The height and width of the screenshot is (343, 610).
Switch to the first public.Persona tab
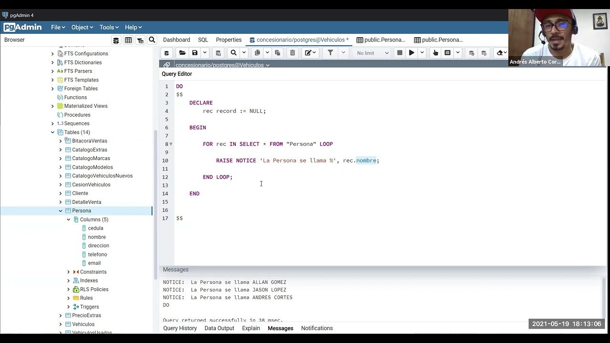[381, 40]
